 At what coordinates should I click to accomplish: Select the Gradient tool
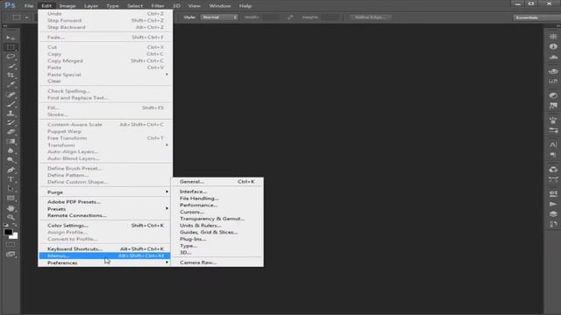[x=11, y=142]
